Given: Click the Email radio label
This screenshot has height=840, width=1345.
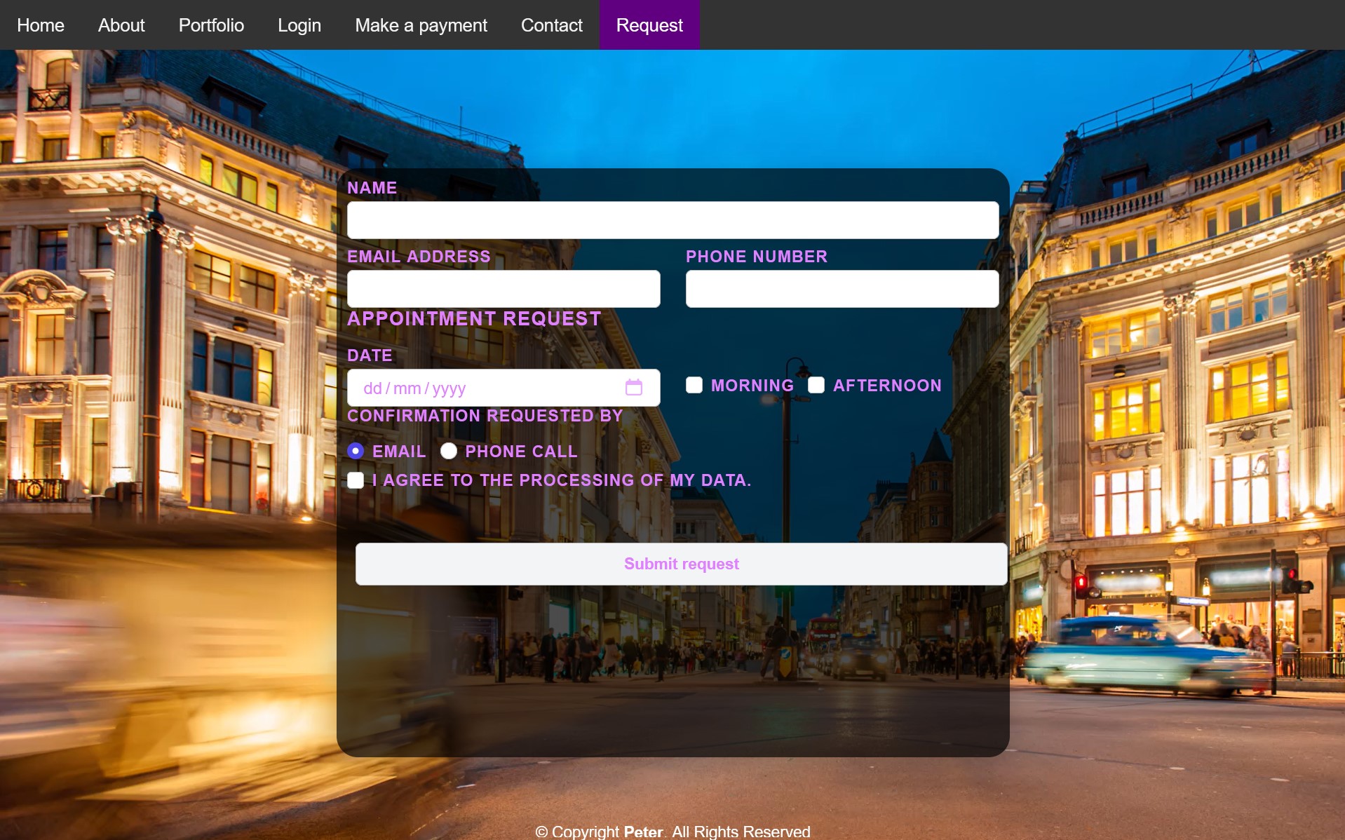Looking at the screenshot, I should point(399,452).
